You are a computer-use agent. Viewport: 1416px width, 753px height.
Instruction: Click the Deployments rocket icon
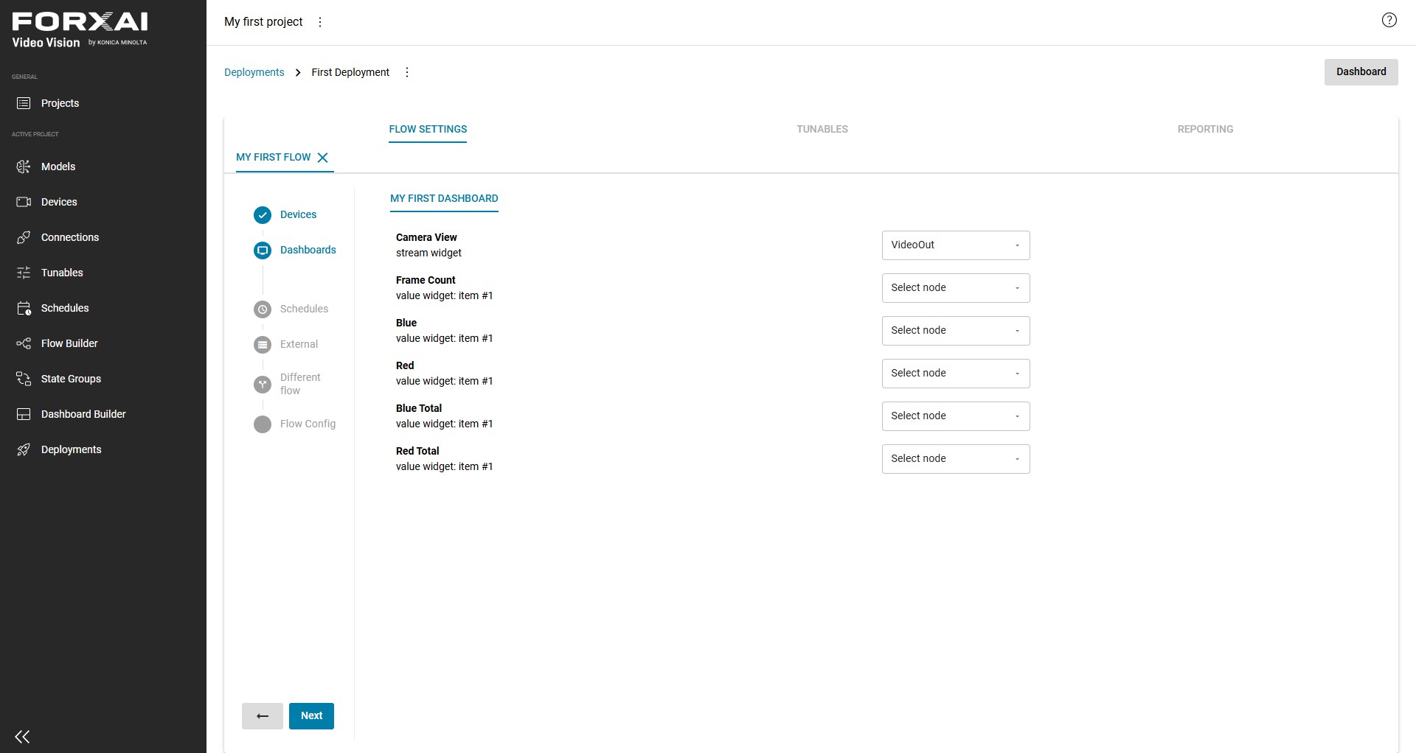24,449
